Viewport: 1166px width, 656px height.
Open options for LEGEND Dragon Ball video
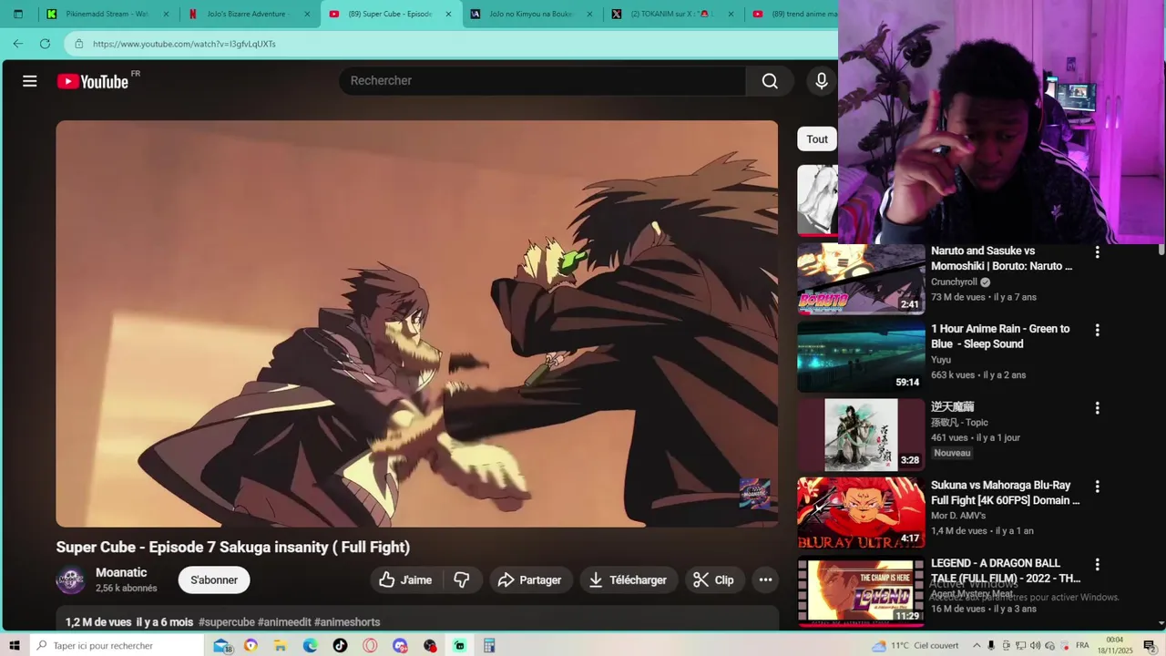[x=1097, y=565]
